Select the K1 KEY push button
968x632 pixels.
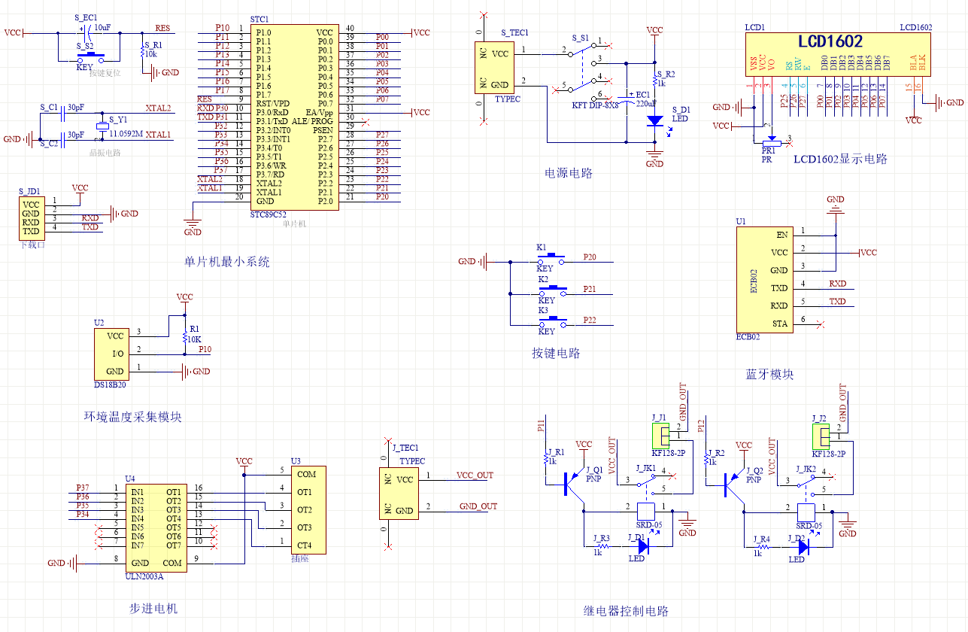pos(555,256)
